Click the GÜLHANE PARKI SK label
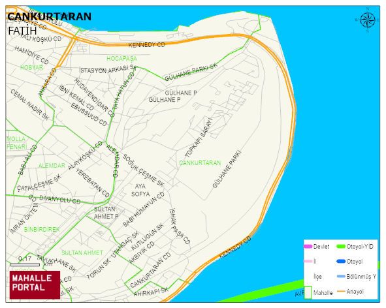 [x=191, y=72]
